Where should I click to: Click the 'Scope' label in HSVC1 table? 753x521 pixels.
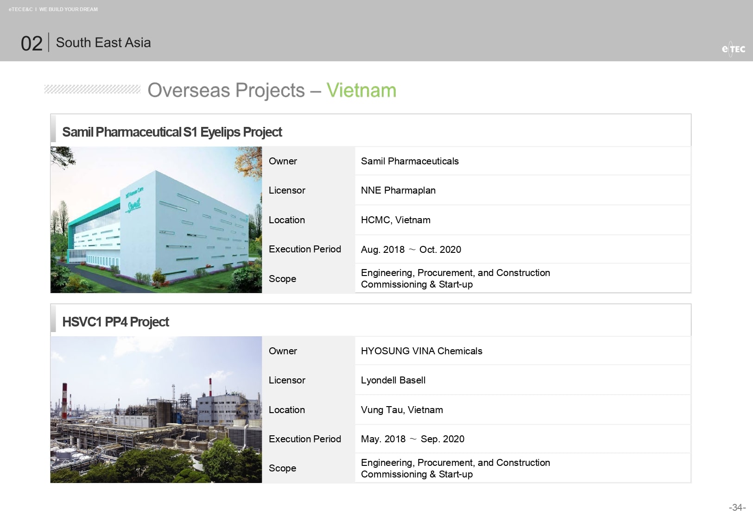[282, 468]
